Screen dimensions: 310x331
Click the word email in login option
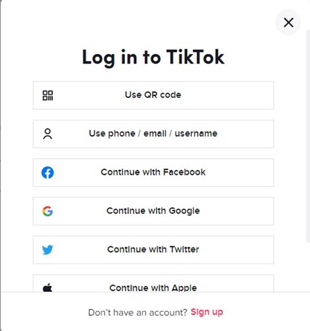pyautogui.click(x=155, y=134)
